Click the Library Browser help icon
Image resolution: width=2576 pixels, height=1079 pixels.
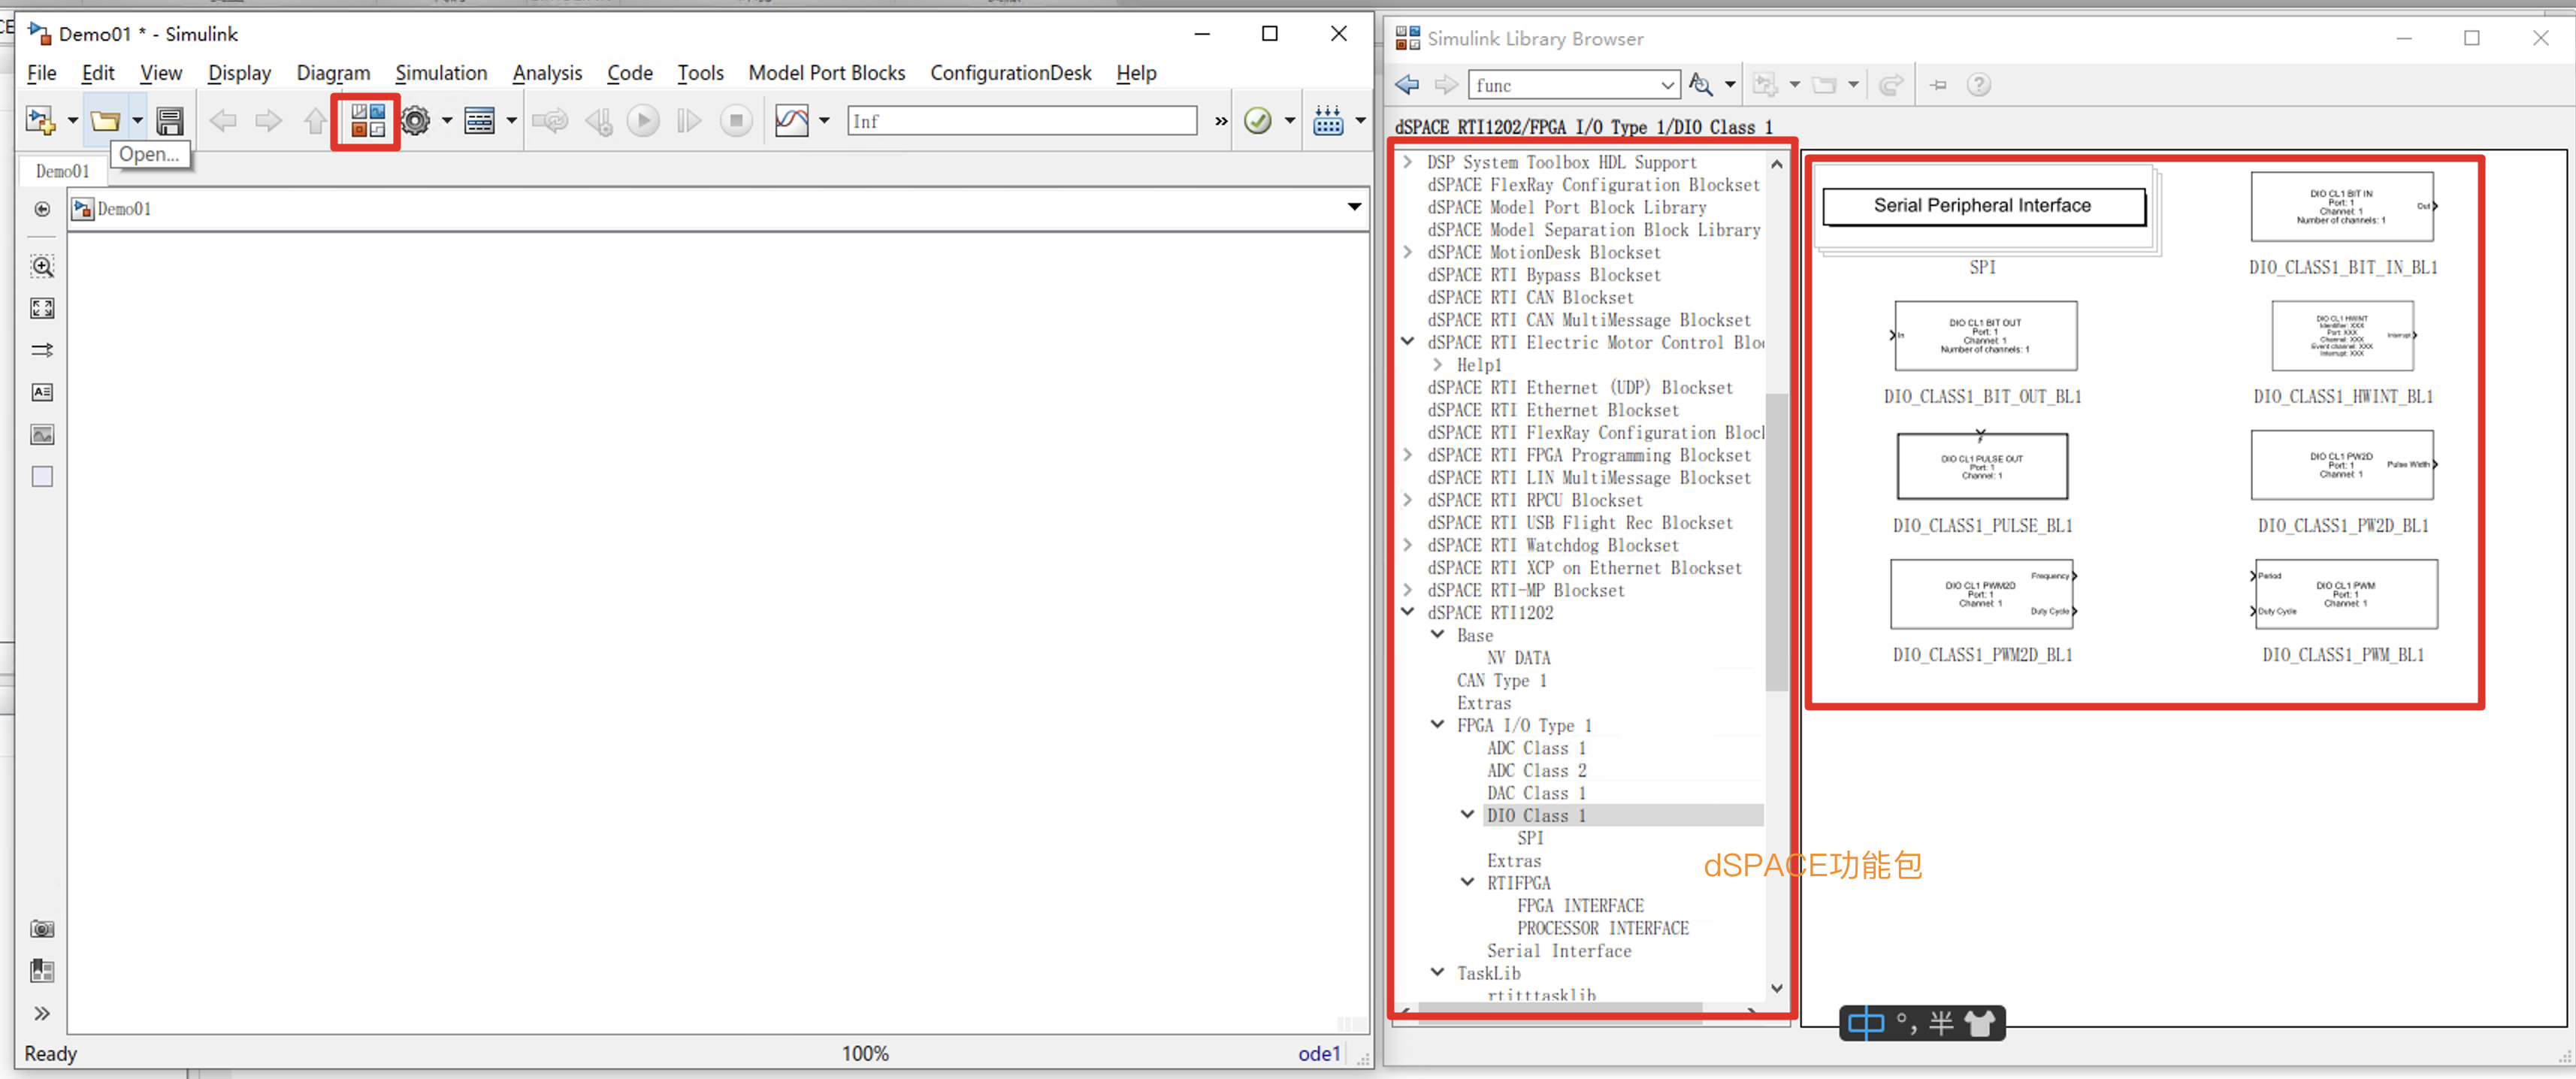point(1978,84)
